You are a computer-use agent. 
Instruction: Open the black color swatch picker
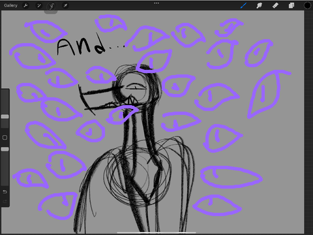click(x=307, y=5)
